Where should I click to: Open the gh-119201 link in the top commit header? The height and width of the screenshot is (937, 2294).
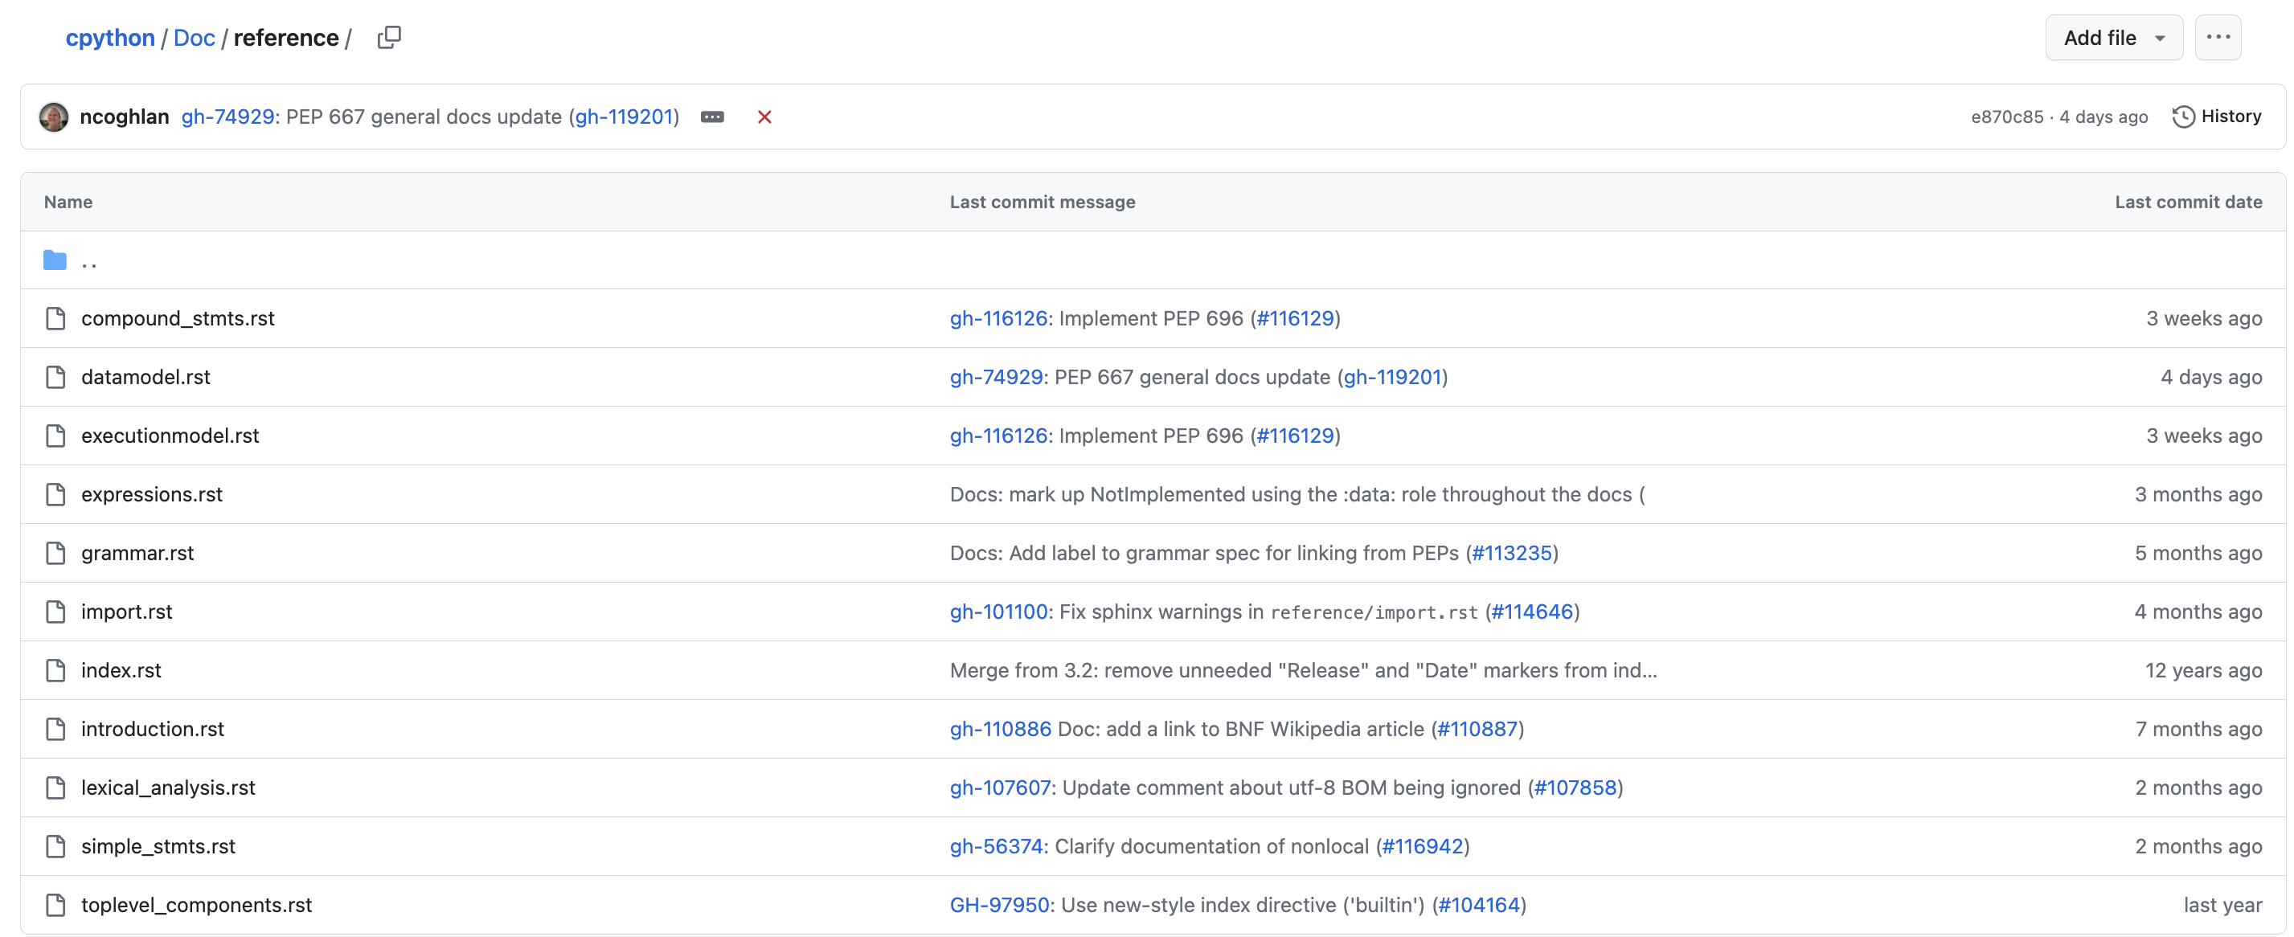(x=624, y=117)
